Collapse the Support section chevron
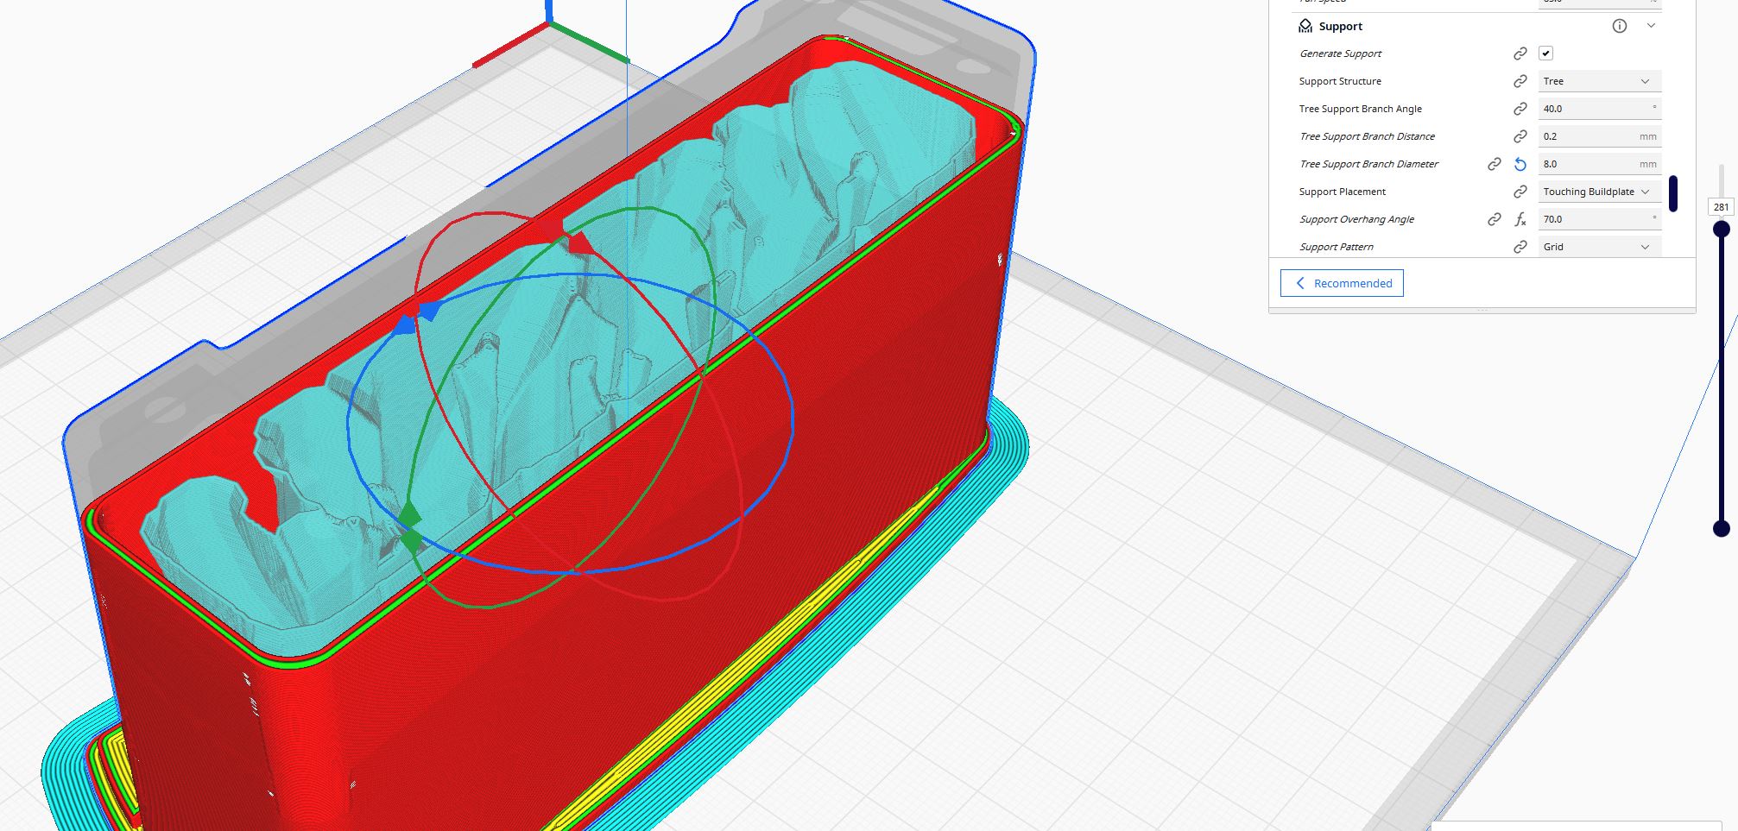1738x831 pixels. (x=1651, y=26)
